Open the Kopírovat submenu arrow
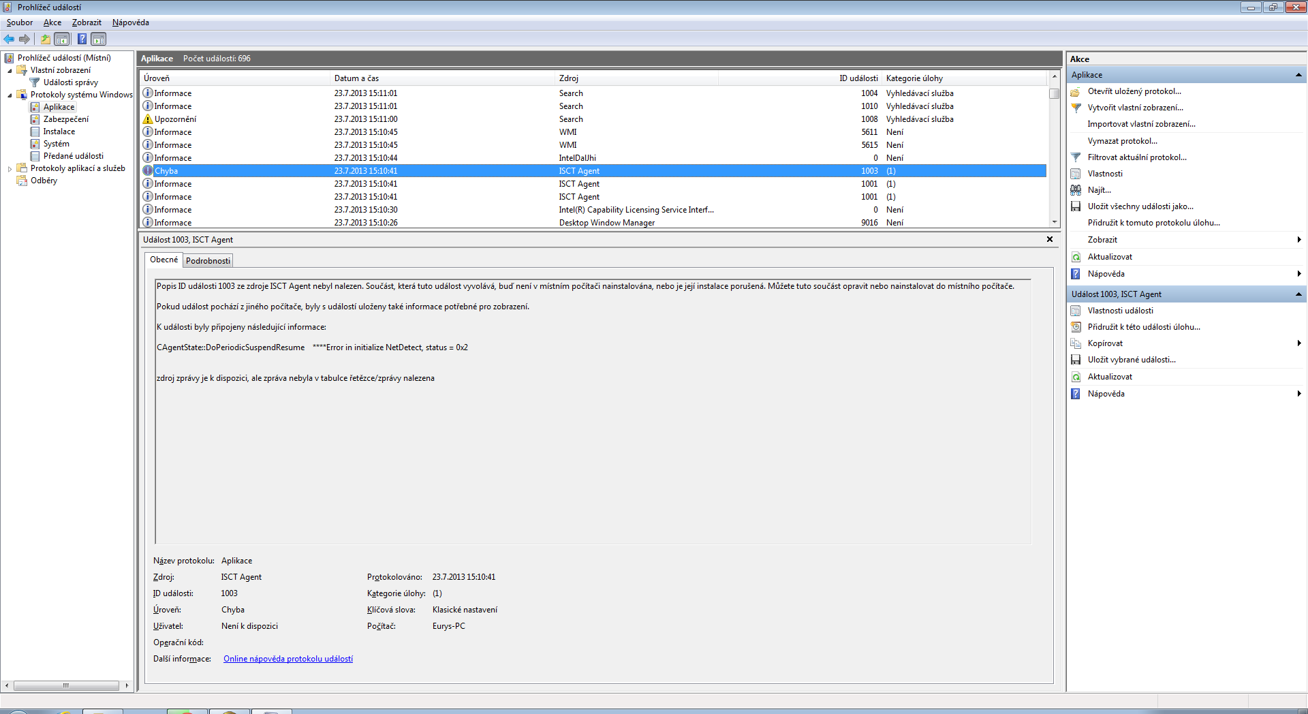 coord(1299,343)
